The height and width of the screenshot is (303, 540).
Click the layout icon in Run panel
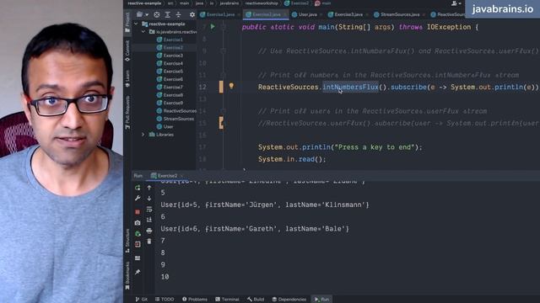tap(138, 258)
